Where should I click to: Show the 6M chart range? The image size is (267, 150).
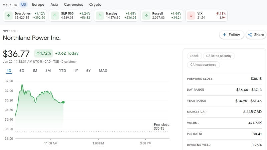48,71
